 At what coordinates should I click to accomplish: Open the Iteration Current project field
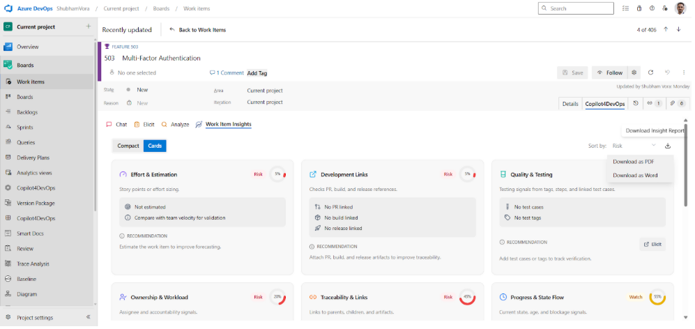265,102
